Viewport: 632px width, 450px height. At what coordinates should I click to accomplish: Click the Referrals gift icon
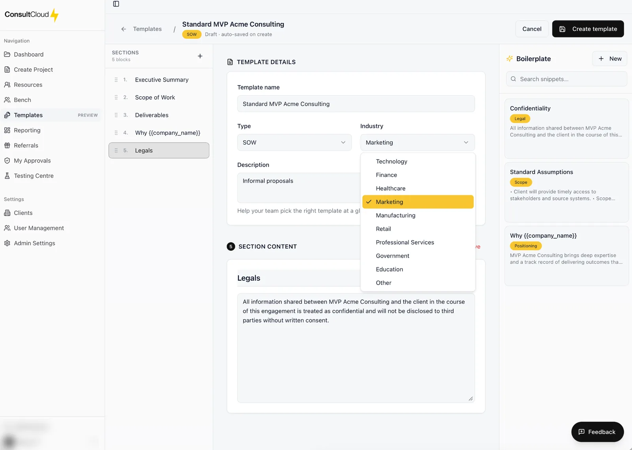(7, 146)
